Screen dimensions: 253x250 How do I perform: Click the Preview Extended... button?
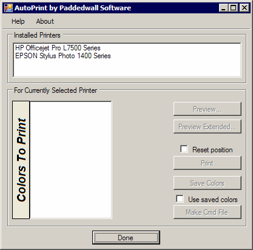(207, 127)
